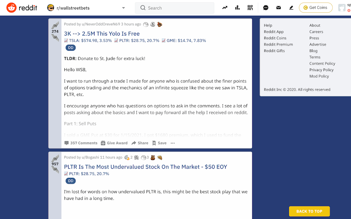The image size is (351, 219).
Task: Open the Reddit App link
Action: click(274, 32)
